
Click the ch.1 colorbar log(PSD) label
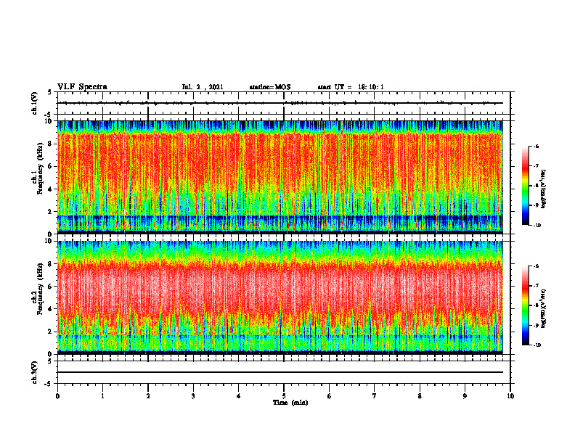[x=544, y=189]
